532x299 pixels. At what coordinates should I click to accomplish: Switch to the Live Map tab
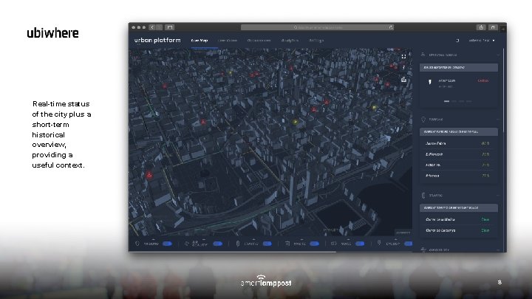pos(199,41)
